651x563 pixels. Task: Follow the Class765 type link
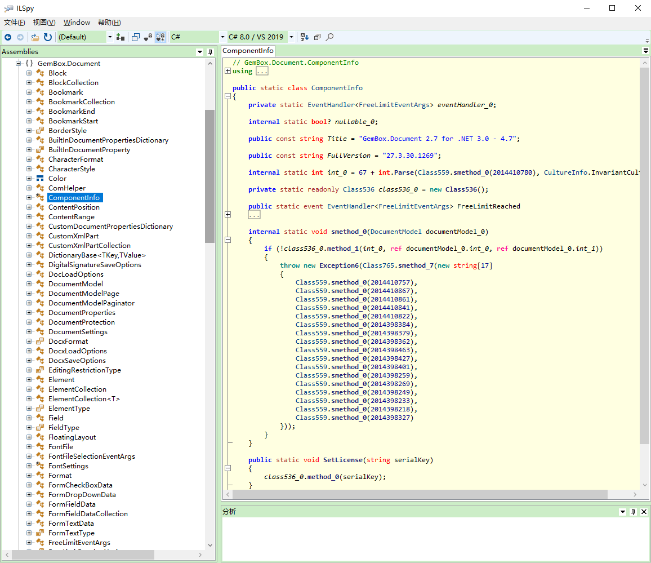tap(378, 265)
